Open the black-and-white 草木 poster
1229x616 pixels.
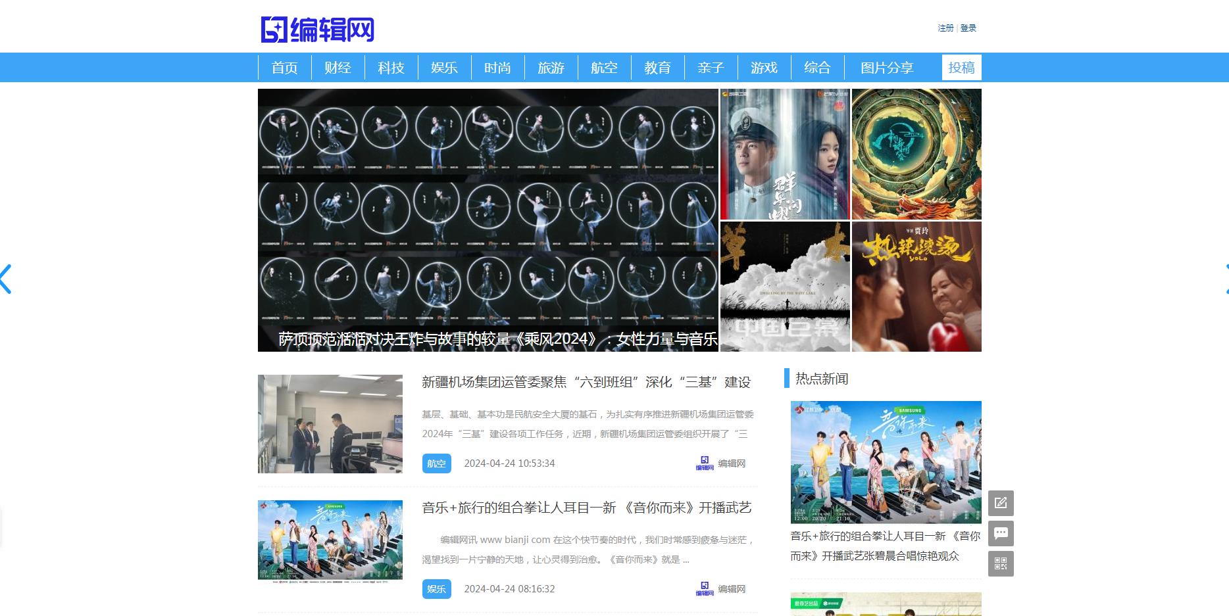coord(785,287)
